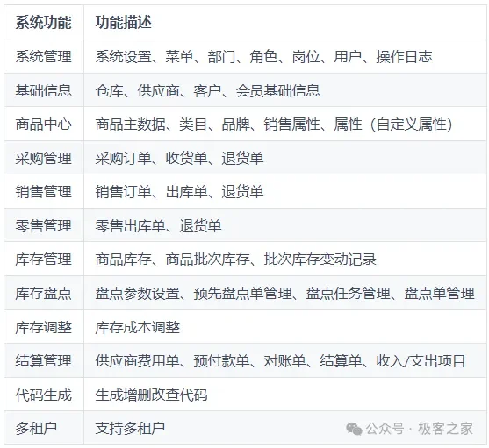Select the 基础信息 cell
This screenshot has height=448, width=489.
tap(44, 90)
